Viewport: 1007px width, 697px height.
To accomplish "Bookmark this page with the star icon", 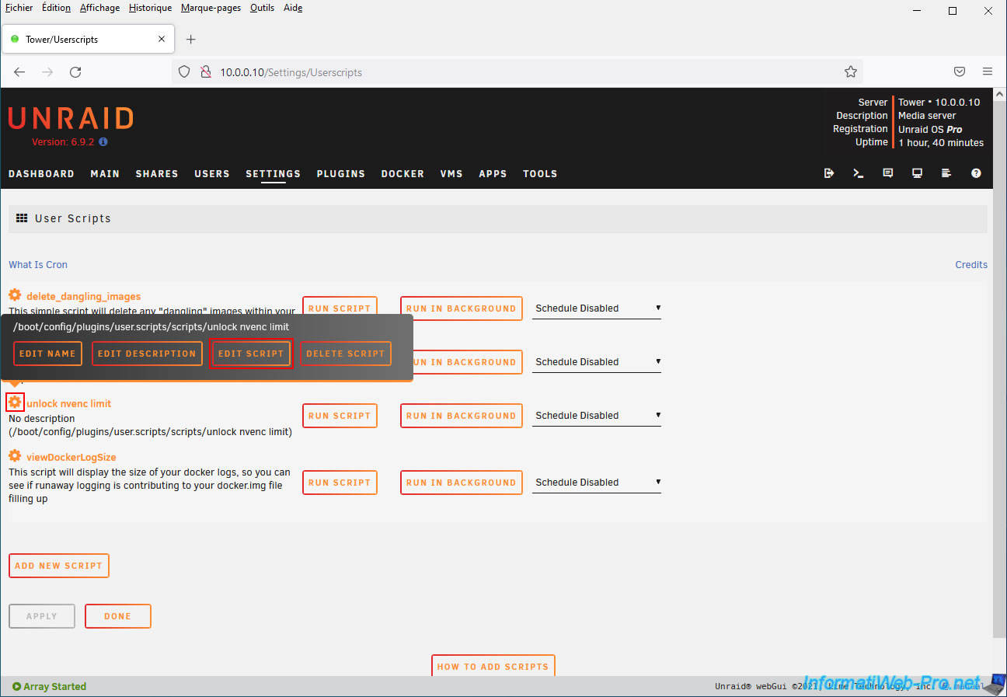I will (x=850, y=72).
